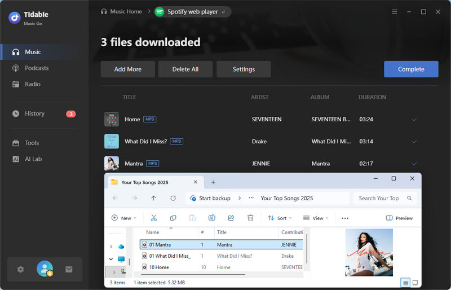451x290 pixels.
Task: Switch to Details view layout icon
Action: [x=405, y=282]
